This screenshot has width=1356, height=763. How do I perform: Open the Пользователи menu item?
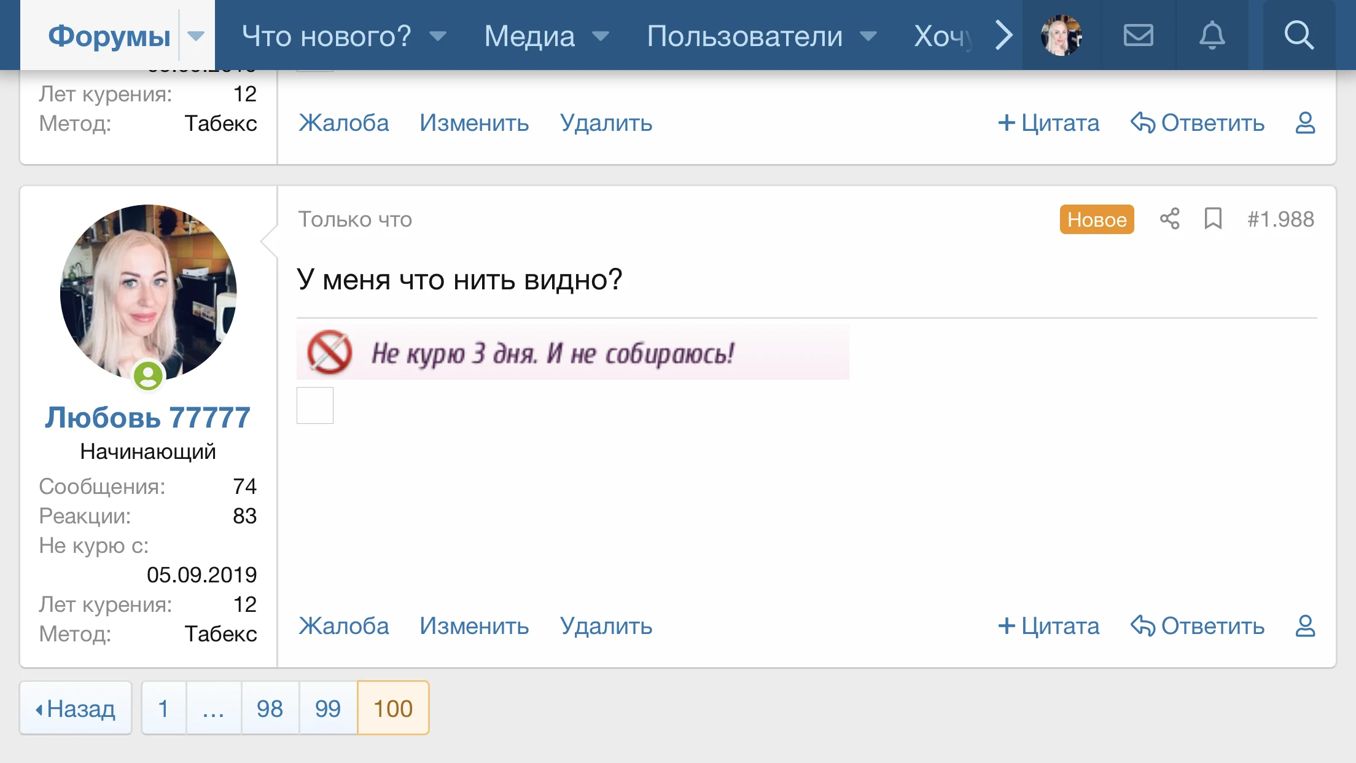(744, 36)
